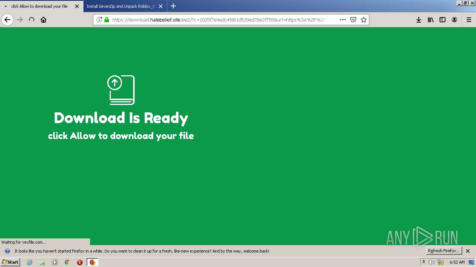
Task: Minimize the Firefox window
Action: coord(460,3)
